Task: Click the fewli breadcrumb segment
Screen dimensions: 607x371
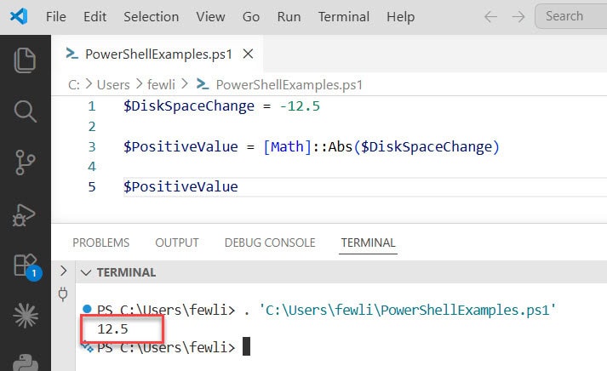Action: (161, 84)
